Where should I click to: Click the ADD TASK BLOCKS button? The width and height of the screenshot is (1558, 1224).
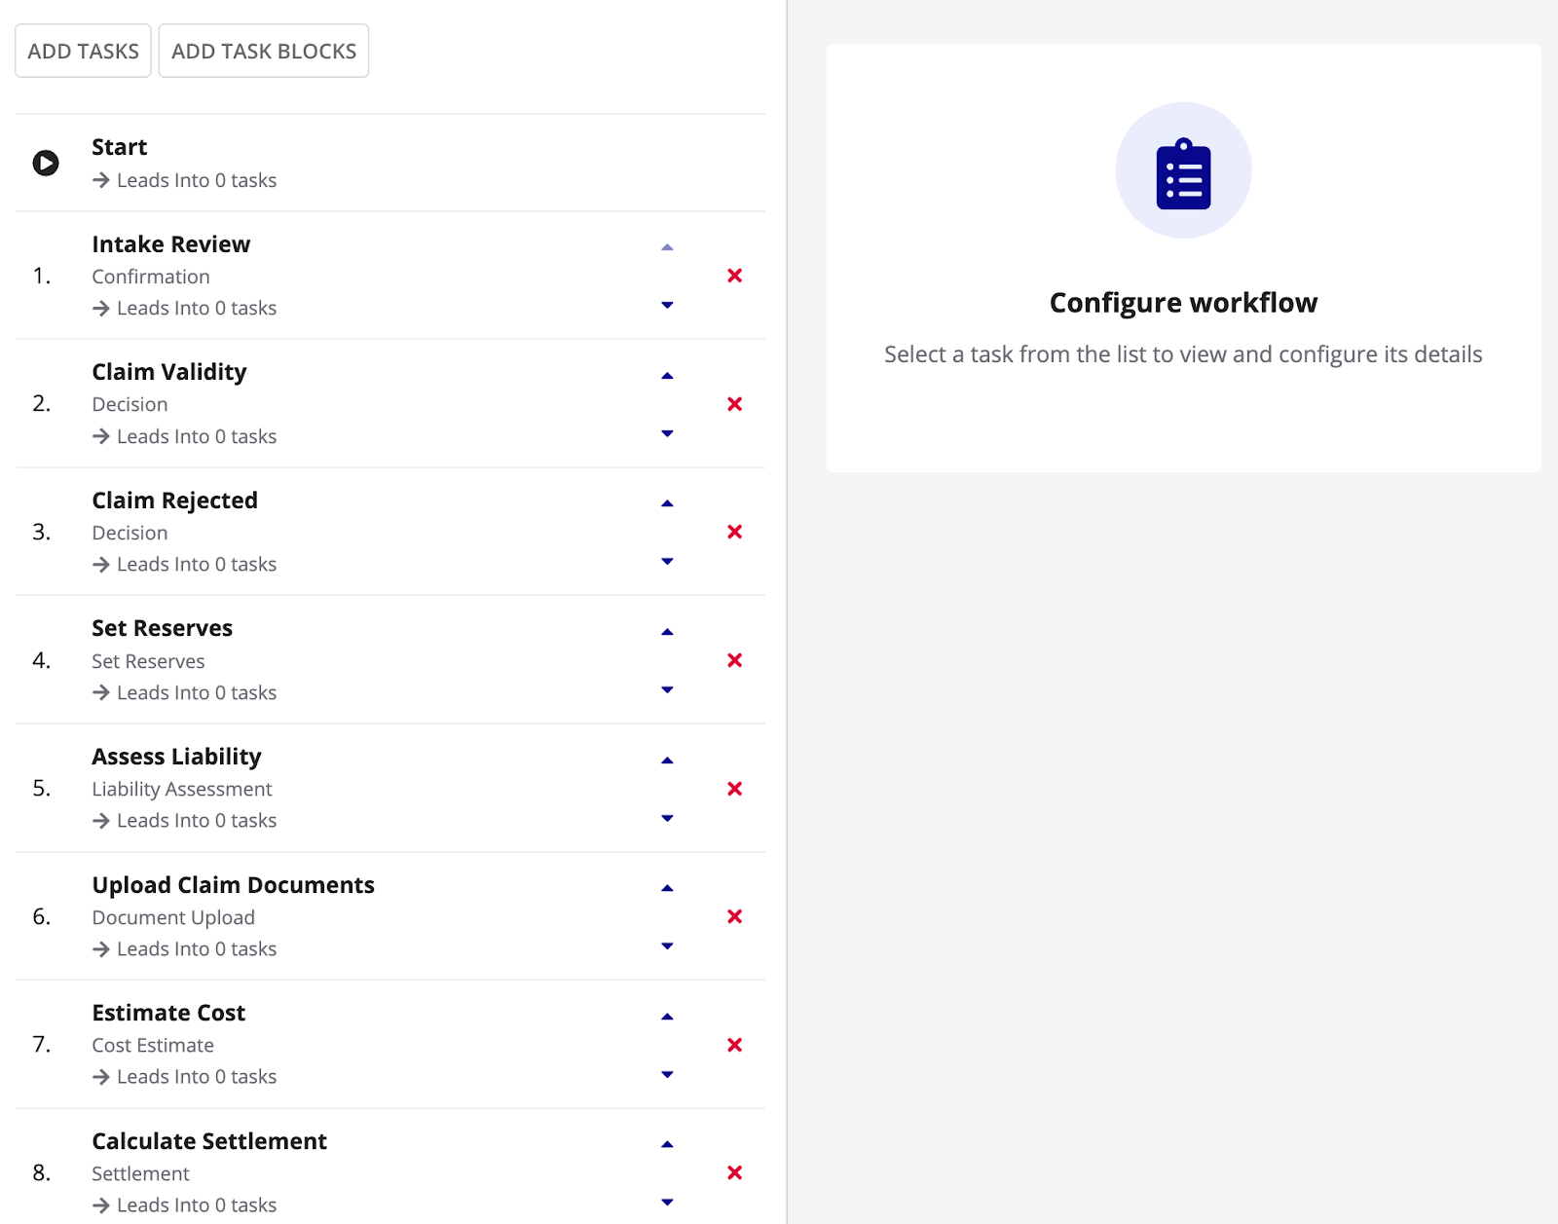(264, 51)
